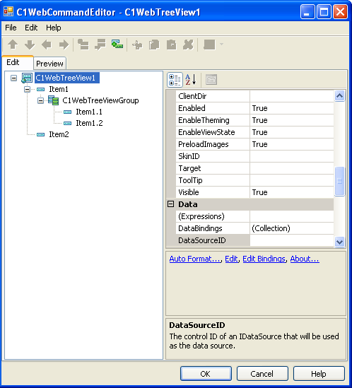Collapse the Data property category
The height and width of the screenshot is (388, 352).
tap(170, 204)
